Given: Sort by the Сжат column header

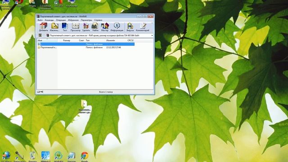Looking at the screenshot, I should point(81,40).
